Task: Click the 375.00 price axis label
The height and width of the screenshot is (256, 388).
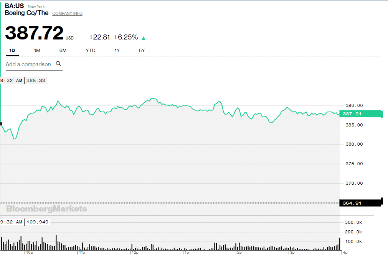Action: tap(354, 164)
